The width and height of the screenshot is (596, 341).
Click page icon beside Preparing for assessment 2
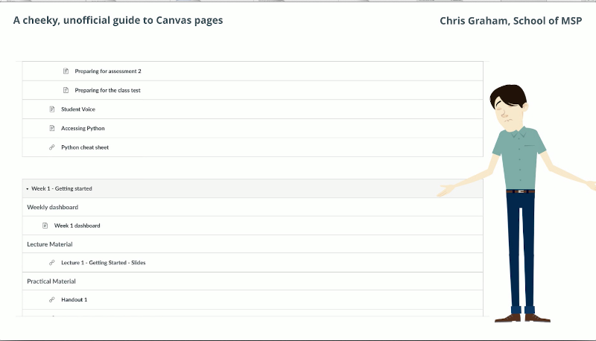(66, 71)
